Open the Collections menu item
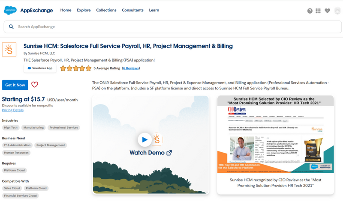Screen dimensions: 343x201 point(106,10)
